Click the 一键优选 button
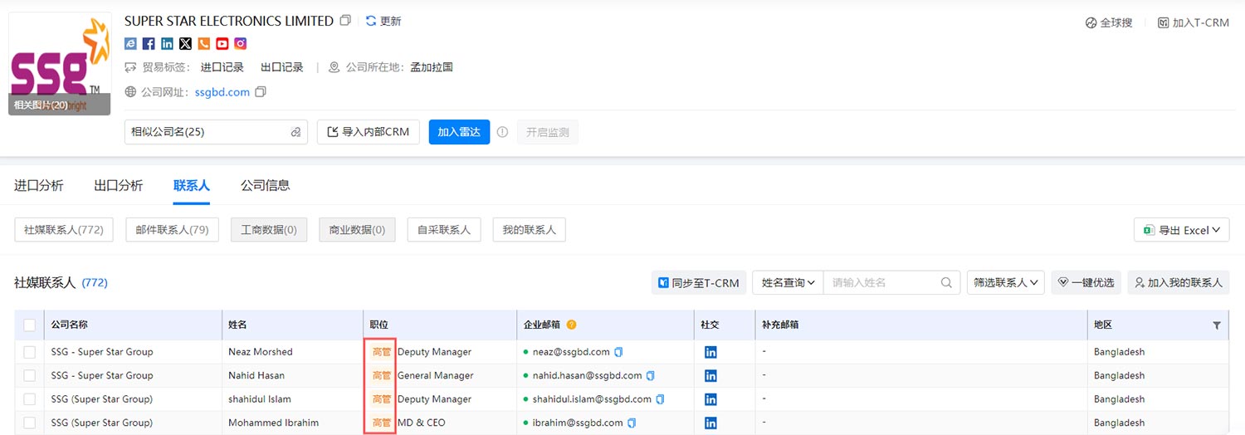 coord(1086,282)
